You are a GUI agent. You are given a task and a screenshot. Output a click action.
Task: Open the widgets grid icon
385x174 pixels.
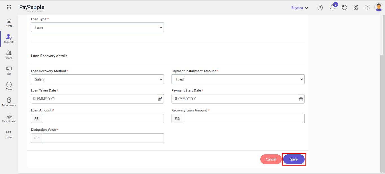pos(356,8)
